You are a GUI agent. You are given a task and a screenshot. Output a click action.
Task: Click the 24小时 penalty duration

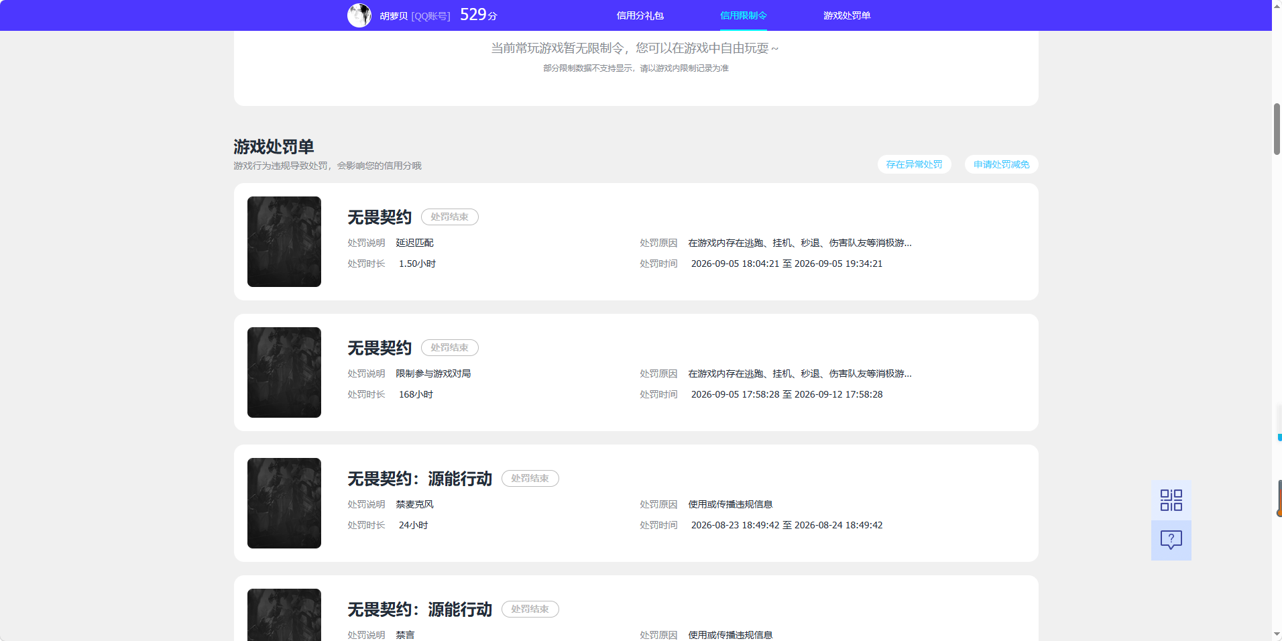pyautogui.click(x=413, y=525)
